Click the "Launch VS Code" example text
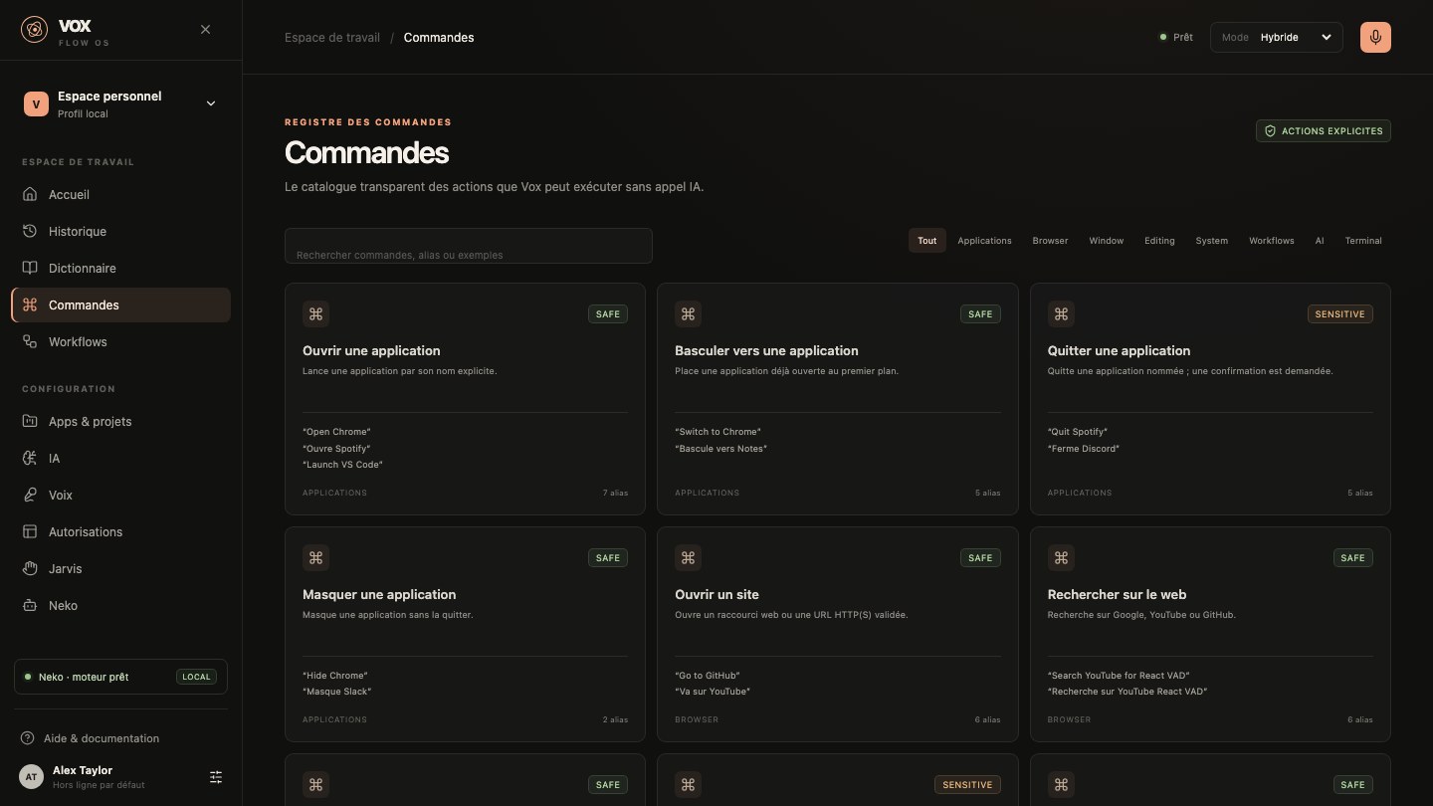Viewport: 1433px width, 806px height. click(x=342, y=465)
